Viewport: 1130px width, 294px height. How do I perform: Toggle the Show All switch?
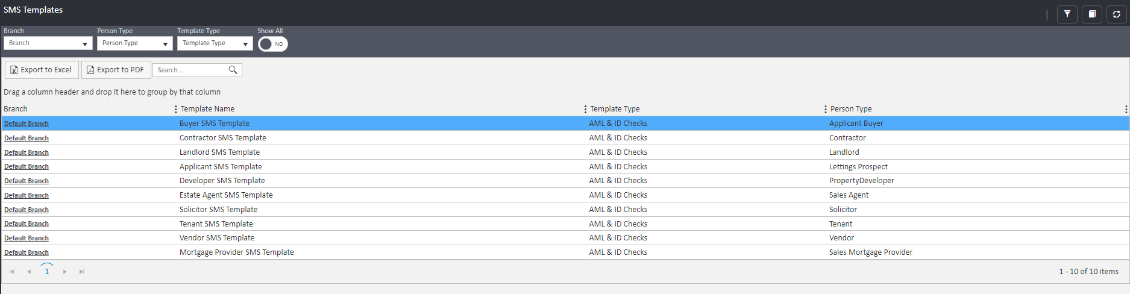272,44
